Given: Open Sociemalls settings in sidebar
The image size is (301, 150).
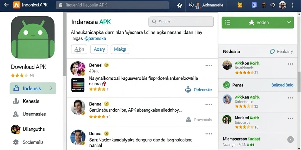Looking at the screenshot, I should (x=33, y=142).
